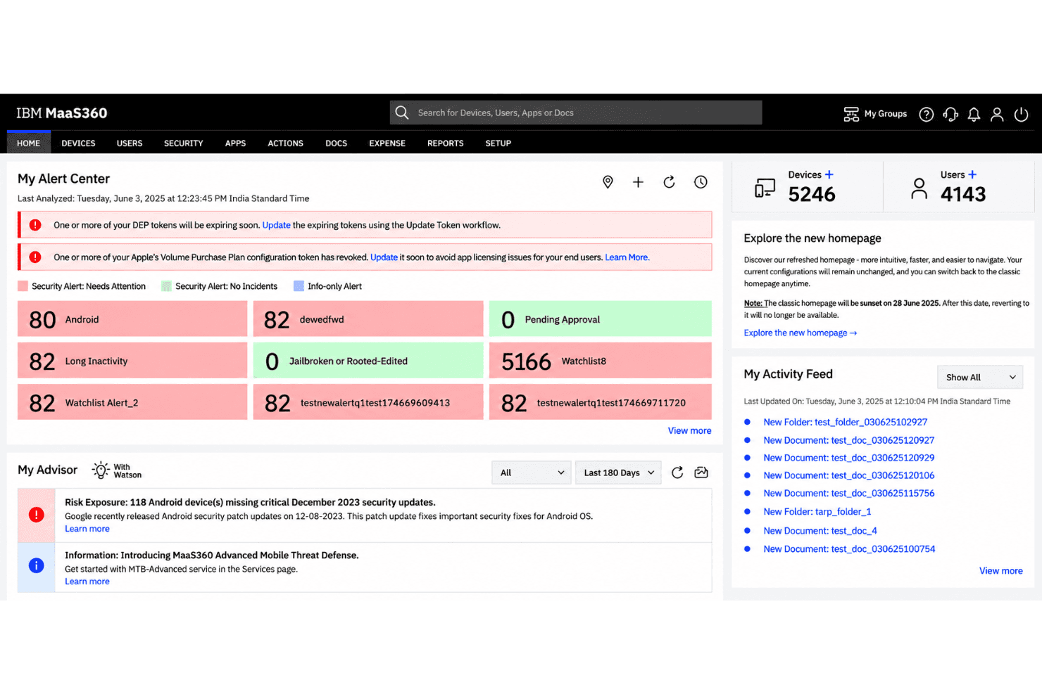Click the location pin icon in Alert Center

tap(608, 182)
